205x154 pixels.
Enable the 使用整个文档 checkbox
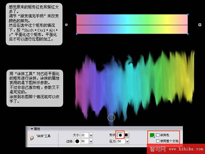point(157,141)
